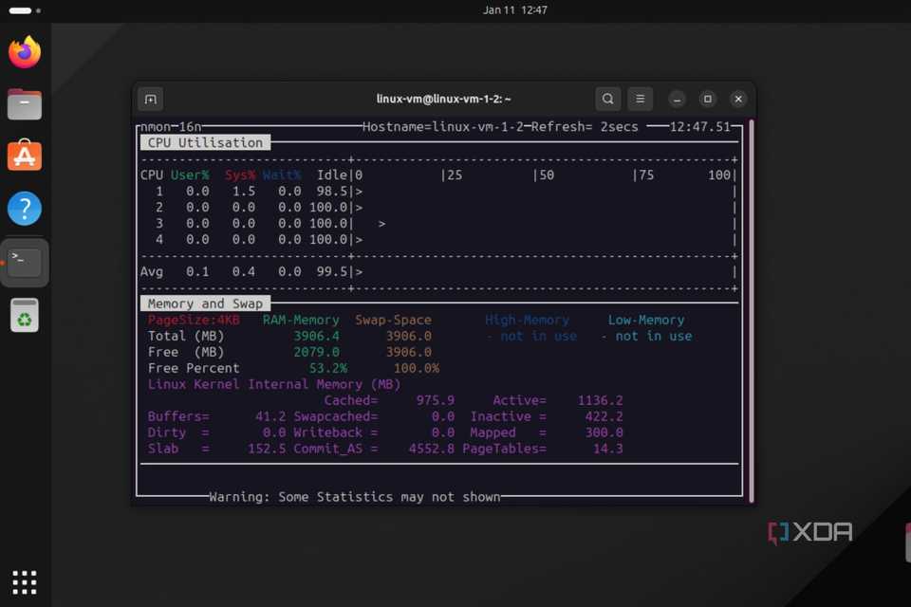Focus the running Terminal in the dock

pos(24,263)
